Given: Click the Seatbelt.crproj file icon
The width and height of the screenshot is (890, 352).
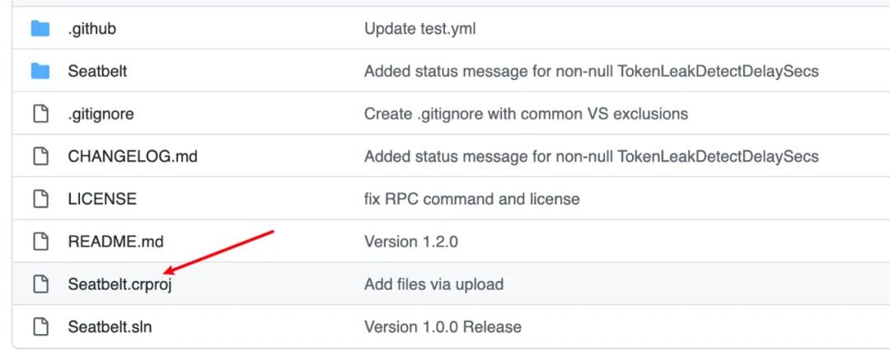Looking at the screenshot, I should 40,284.
